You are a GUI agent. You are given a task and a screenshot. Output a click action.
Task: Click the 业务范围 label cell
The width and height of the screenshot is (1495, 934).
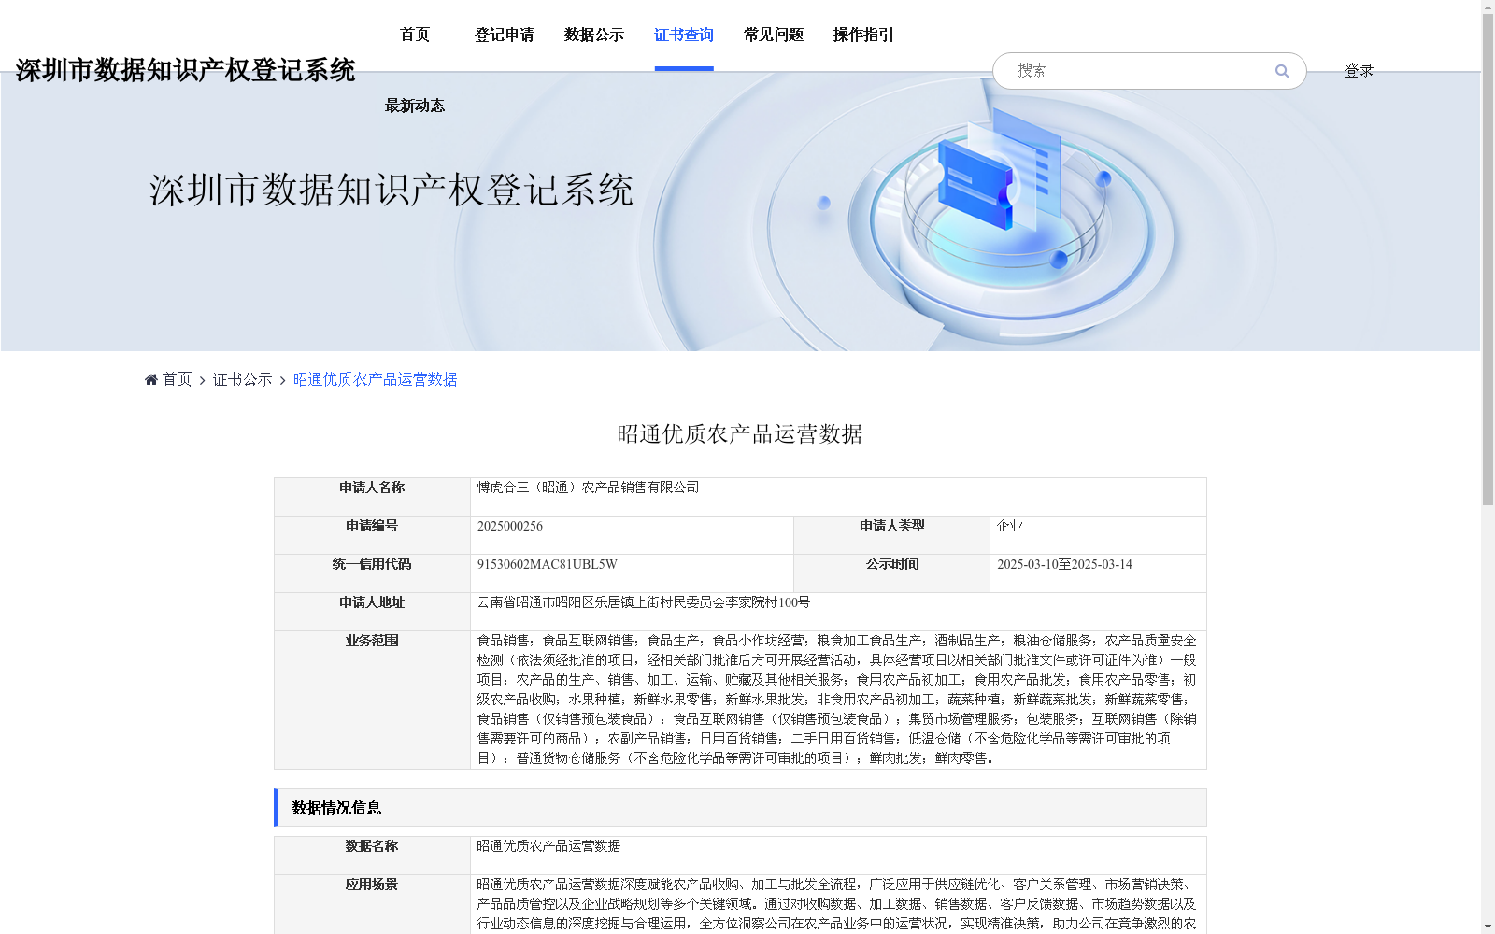(372, 700)
